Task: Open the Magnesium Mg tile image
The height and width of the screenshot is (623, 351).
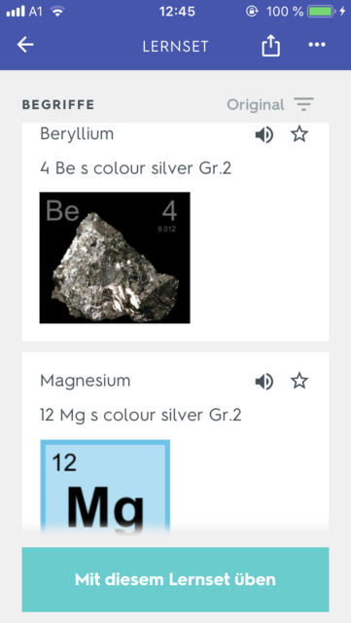Action: (105, 488)
